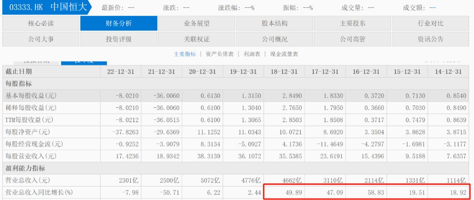Open the 关联权证 tab
The image size is (474, 200).
pos(197,39)
